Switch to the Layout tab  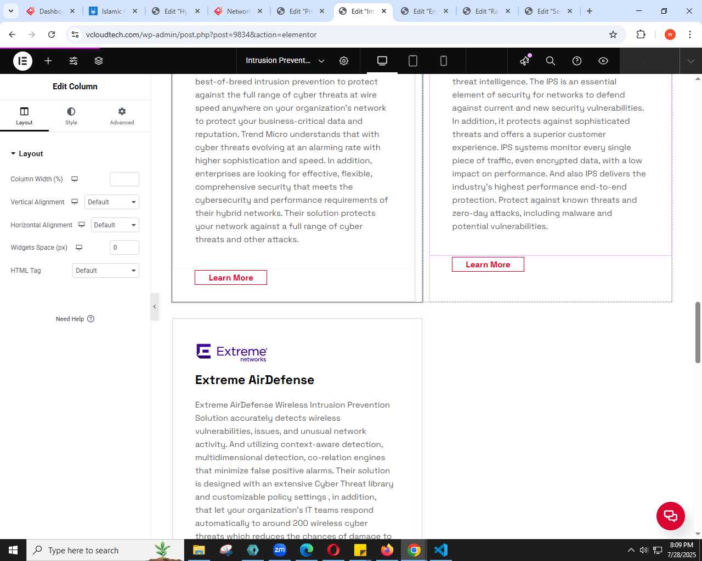[x=24, y=116]
